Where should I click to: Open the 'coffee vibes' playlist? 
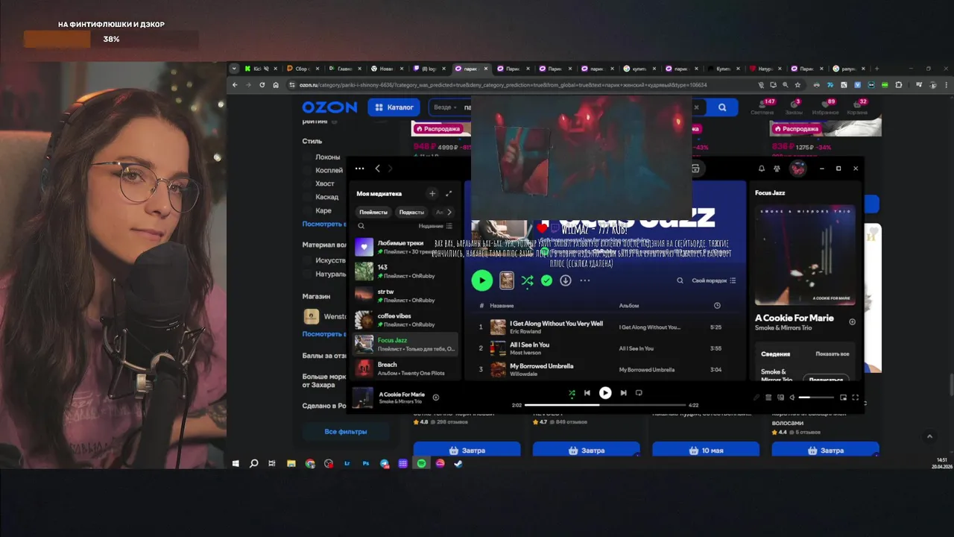click(x=405, y=320)
